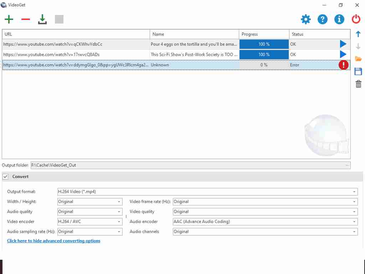
Task: Open help with the question mark icon
Action: click(x=322, y=19)
